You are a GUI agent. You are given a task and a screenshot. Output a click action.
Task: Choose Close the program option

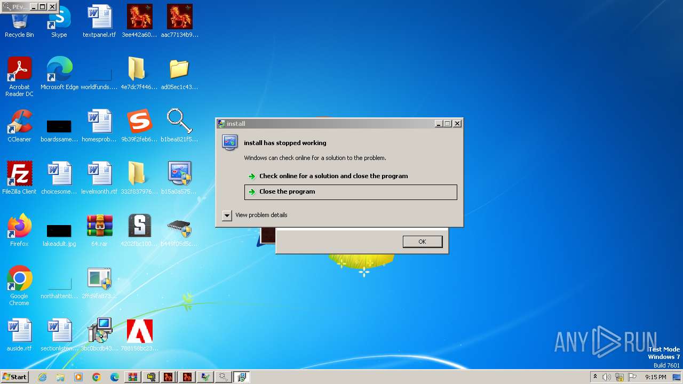pos(351,192)
